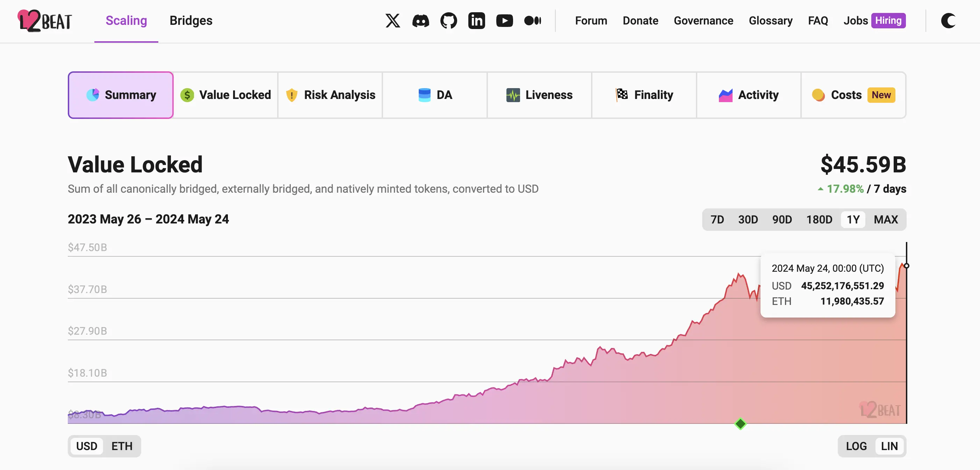Viewport: 980px width, 470px height.
Task: Open the X (Twitter) social icon
Action: point(392,21)
